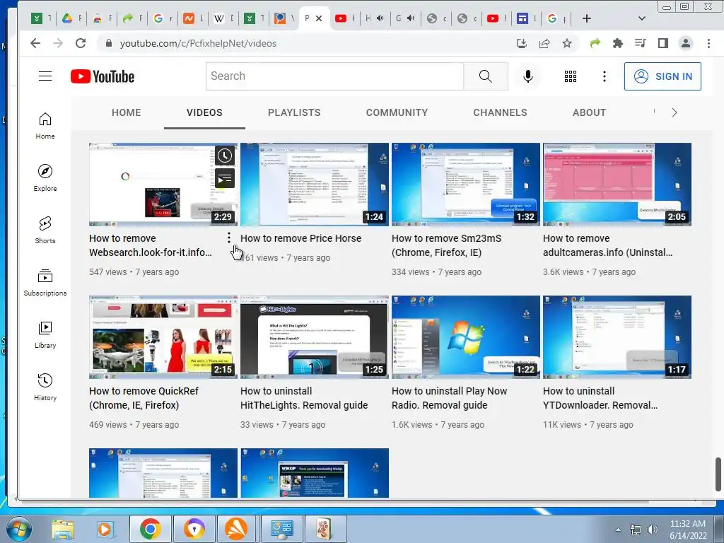The height and width of the screenshot is (543, 724).
Task: Open the CHANNELS tab
Action: 500,112
